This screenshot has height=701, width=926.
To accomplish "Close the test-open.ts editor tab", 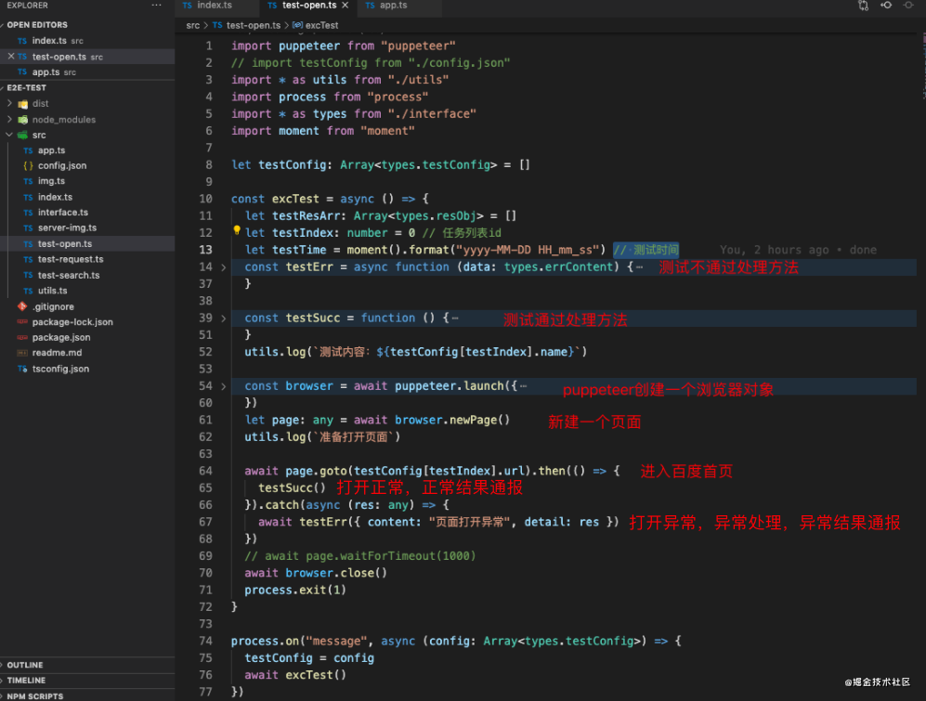I will [x=345, y=6].
